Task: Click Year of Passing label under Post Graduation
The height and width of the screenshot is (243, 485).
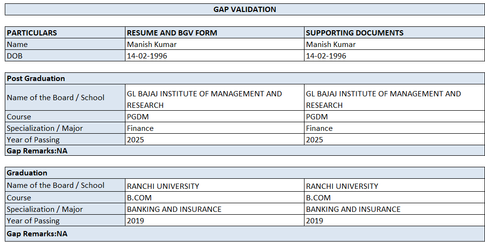Action: 34,140
